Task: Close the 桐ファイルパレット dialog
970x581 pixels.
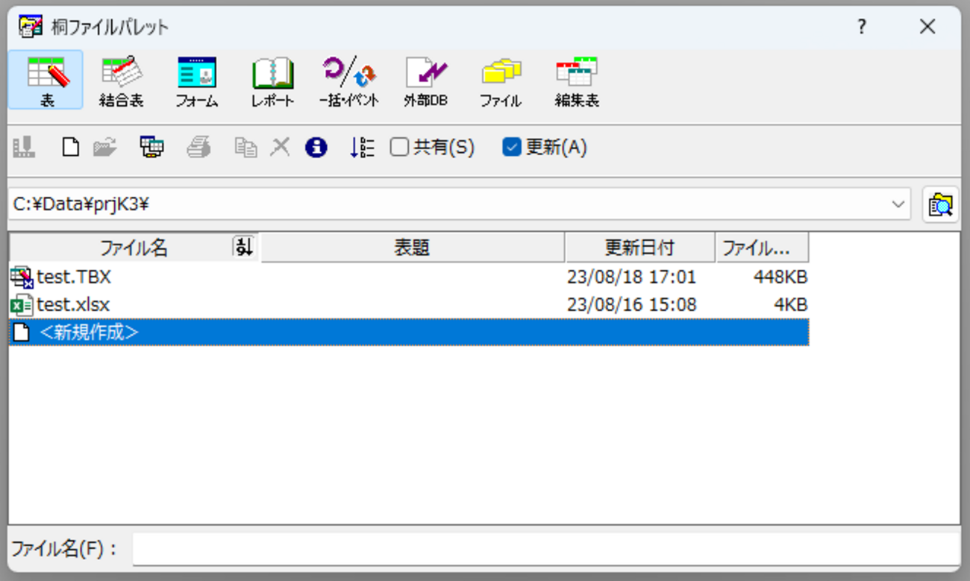Action: tap(927, 27)
